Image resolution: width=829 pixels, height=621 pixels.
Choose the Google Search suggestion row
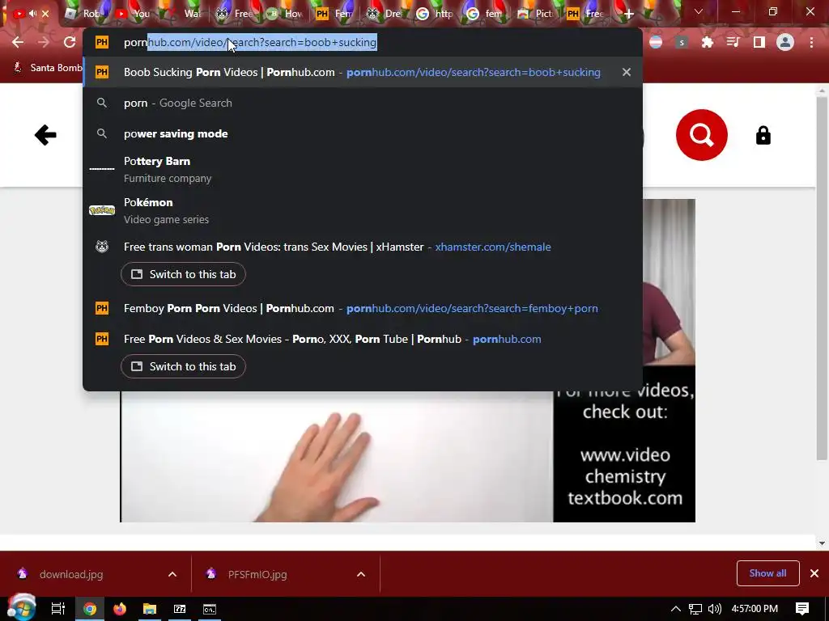[362, 103]
